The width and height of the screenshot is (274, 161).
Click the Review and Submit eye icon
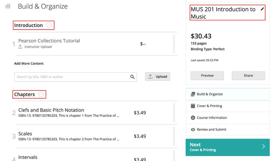pos(193,130)
